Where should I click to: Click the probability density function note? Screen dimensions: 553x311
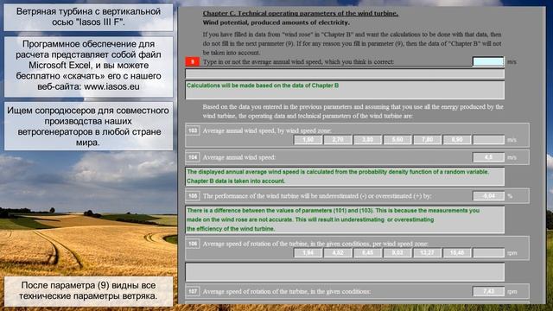(x=345, y=176)
